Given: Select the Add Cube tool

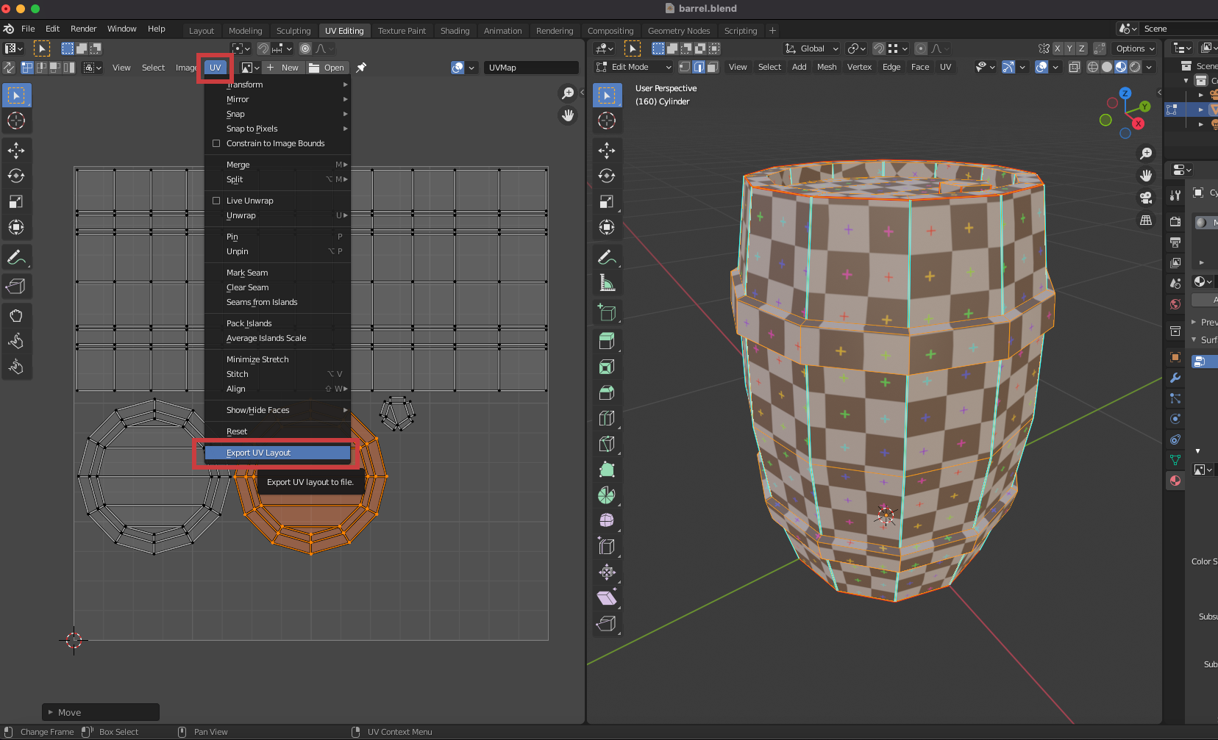Looking at the screenshot, I should click(607, 312).
